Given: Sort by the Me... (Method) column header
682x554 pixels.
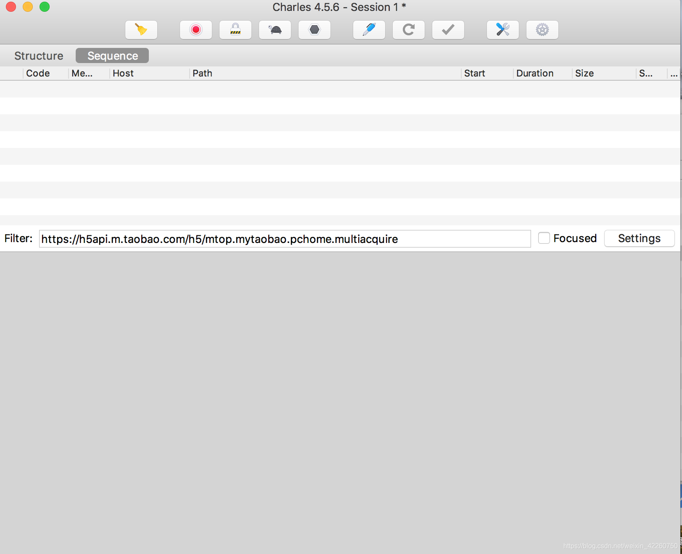Looking at the screenshot, I should coord(89,73).
